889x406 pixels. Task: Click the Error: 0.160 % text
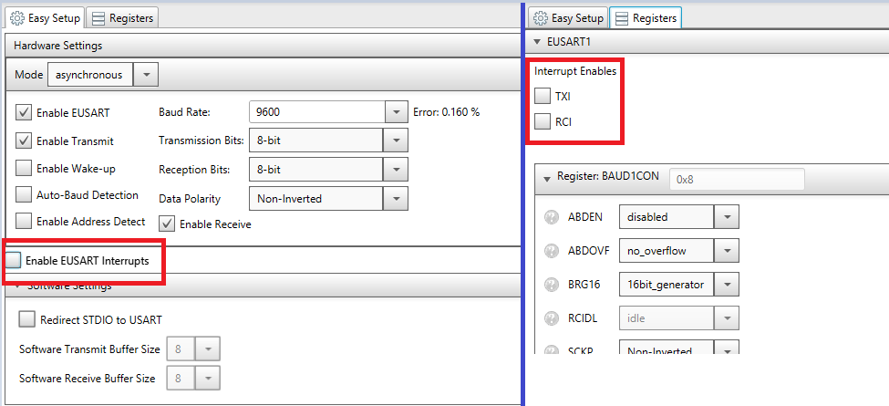pos(446,112)
